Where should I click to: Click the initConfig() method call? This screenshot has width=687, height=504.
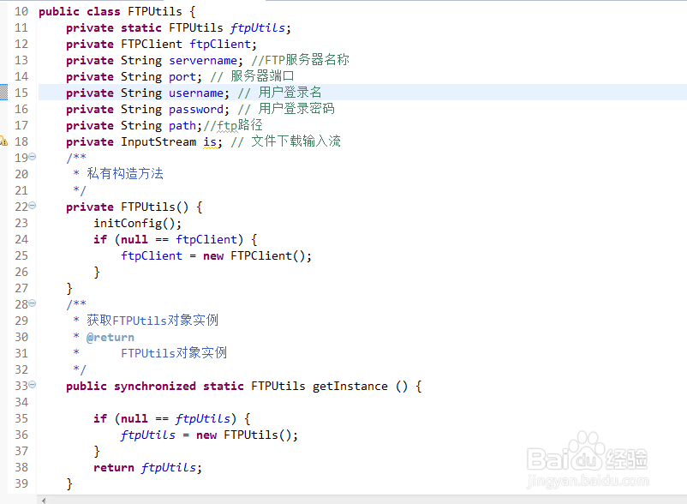point(137,223)
